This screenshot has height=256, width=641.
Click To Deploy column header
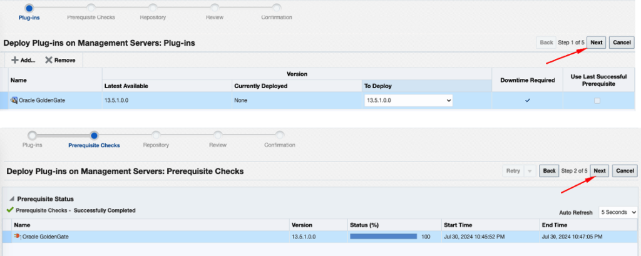point(426,86)
